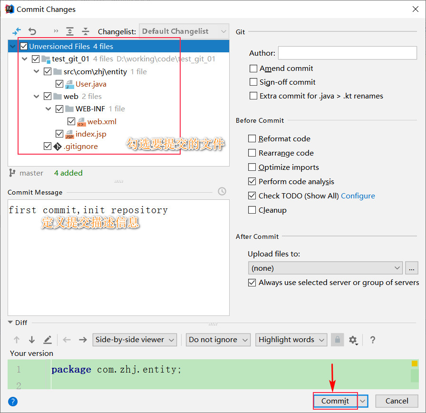This screenshot has width=426, height=413.
Task: Click the Expand All toolbar icon
Action: tap(70, 31)
